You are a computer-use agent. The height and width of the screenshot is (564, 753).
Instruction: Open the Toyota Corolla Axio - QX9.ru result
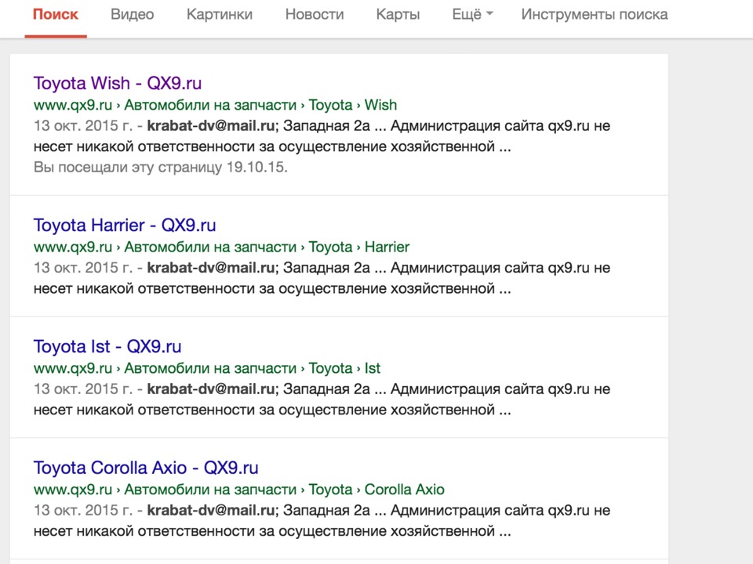tap(146, 468)
